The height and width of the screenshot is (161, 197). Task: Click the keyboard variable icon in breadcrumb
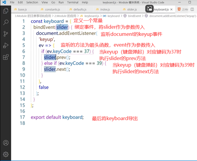point(104,16)
